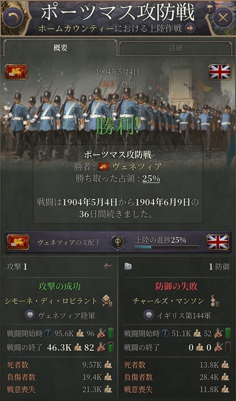
Task: Click the British flag in front bar
Action: coord(218,242)
